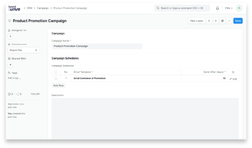Click the Email Template column header

126,72
